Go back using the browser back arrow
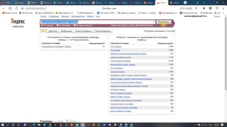Screen dimensions: 227x127 pyautogui.click(x=4, y=8)
